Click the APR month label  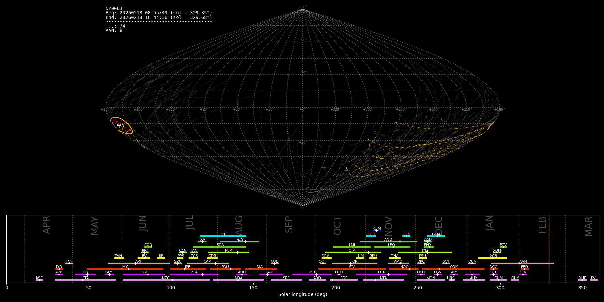coord(46,224)
